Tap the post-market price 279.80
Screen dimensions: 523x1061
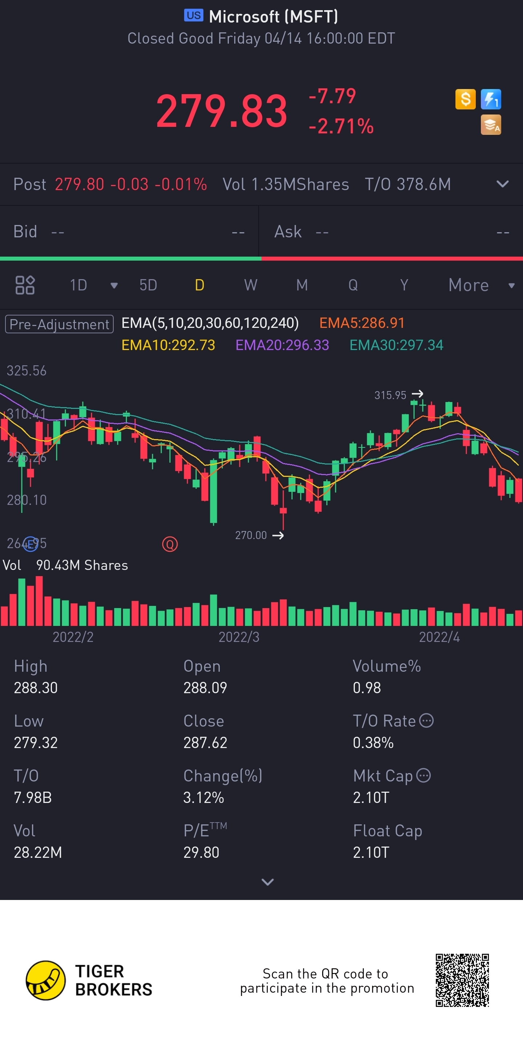[80, 184]
